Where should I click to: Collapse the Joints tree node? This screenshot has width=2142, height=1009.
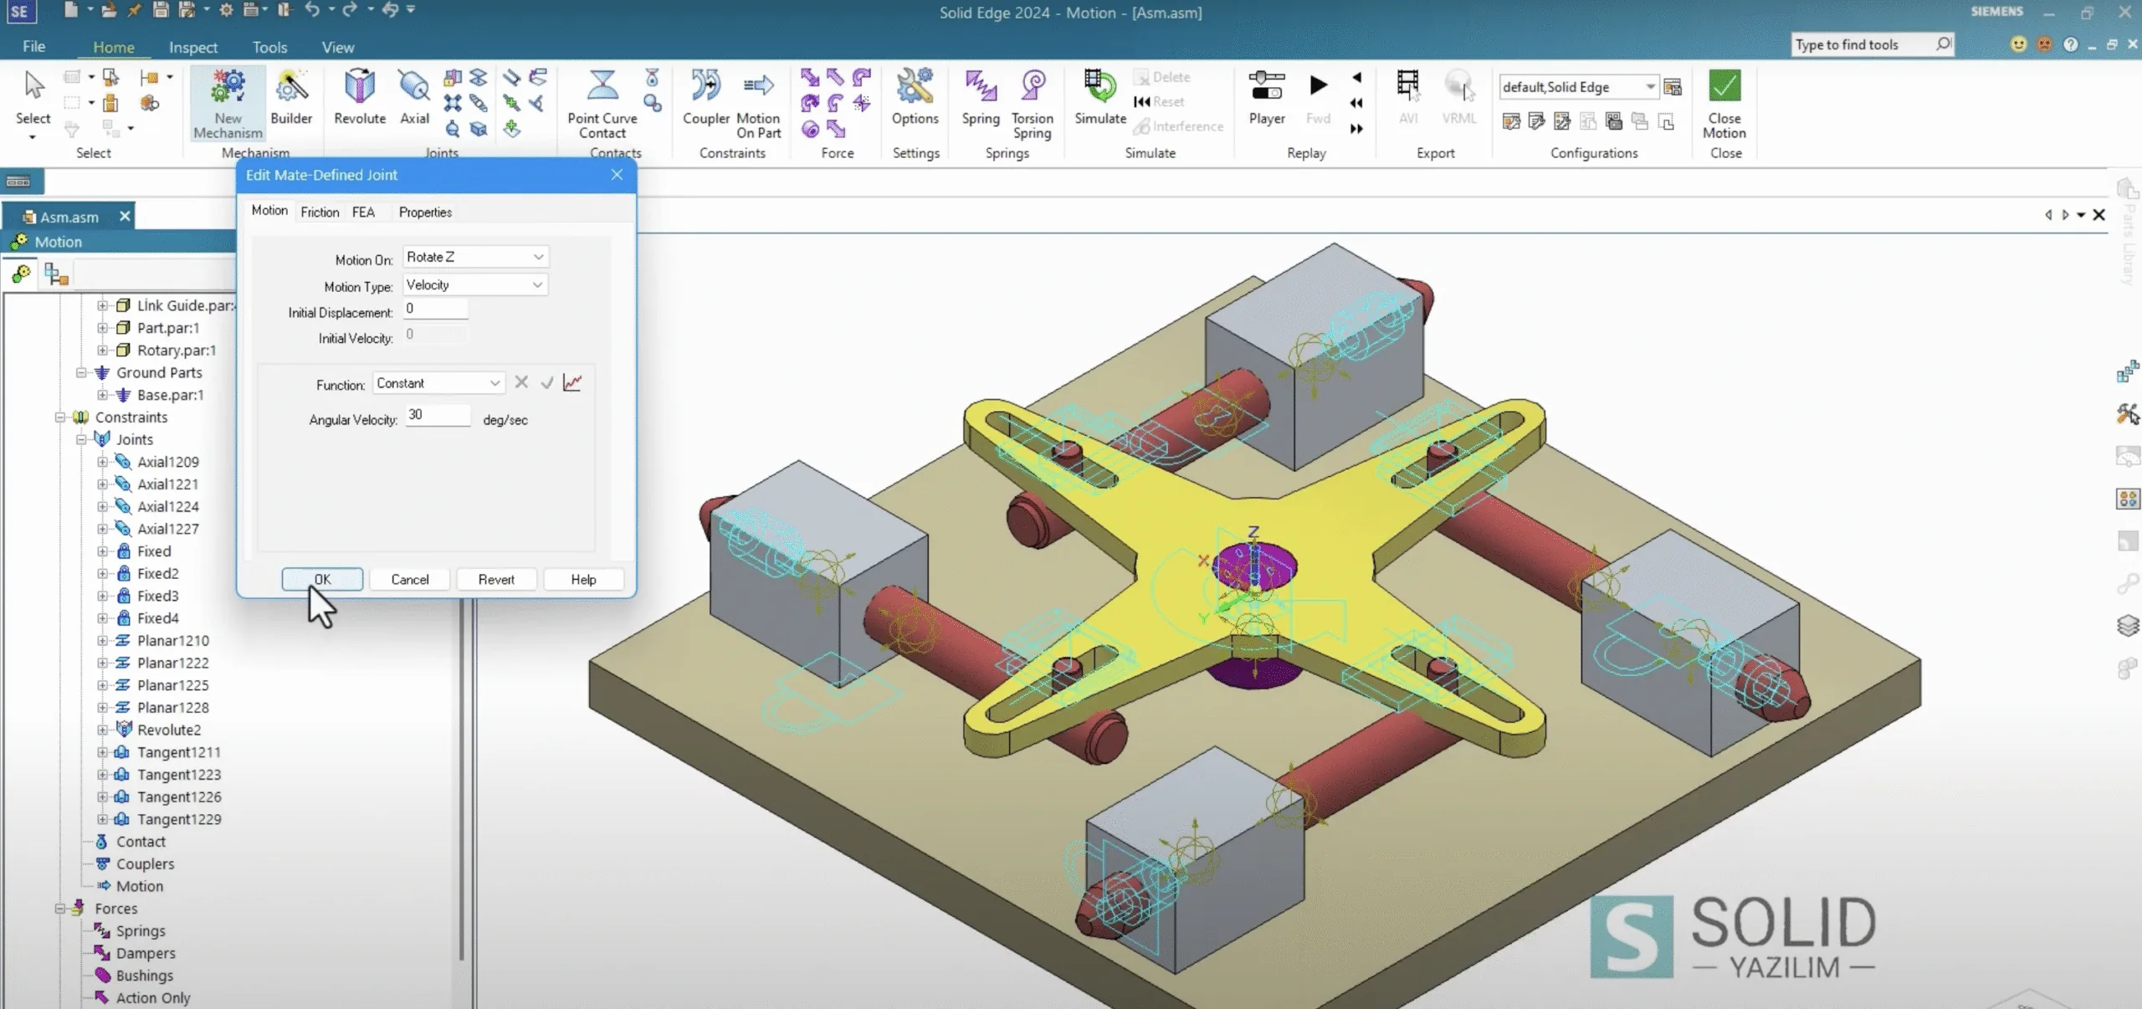click(81, 439)
